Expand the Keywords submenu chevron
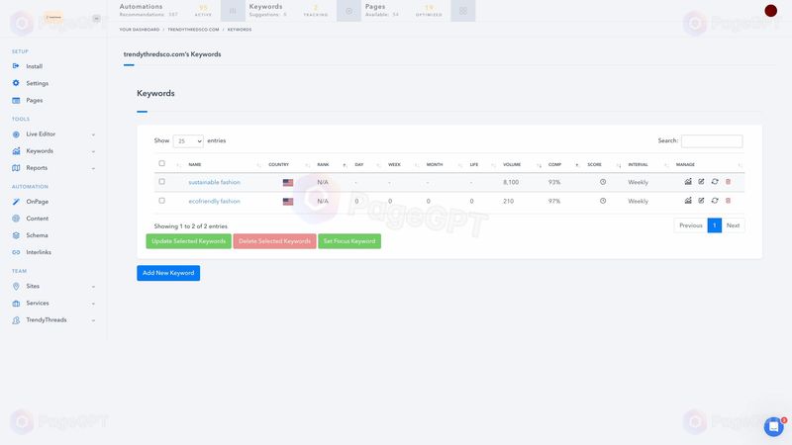The height and width of the screenshot is (445, 792). (x=93, y=151)
